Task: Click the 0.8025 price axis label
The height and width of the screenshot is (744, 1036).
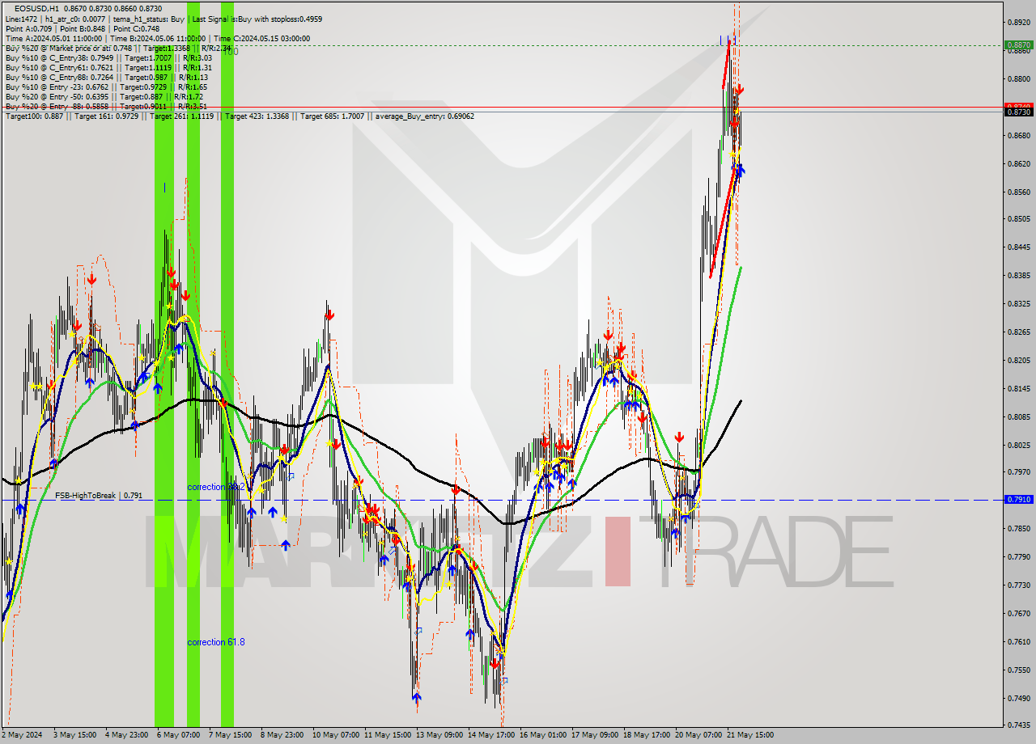Action: 1018,446
